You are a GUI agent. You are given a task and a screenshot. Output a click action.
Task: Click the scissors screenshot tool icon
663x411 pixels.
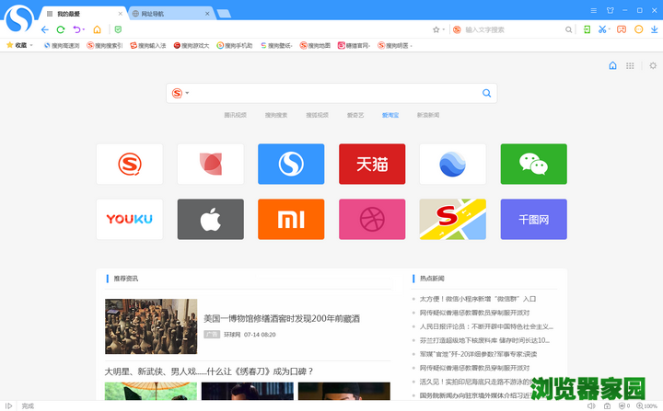[601, 29]
